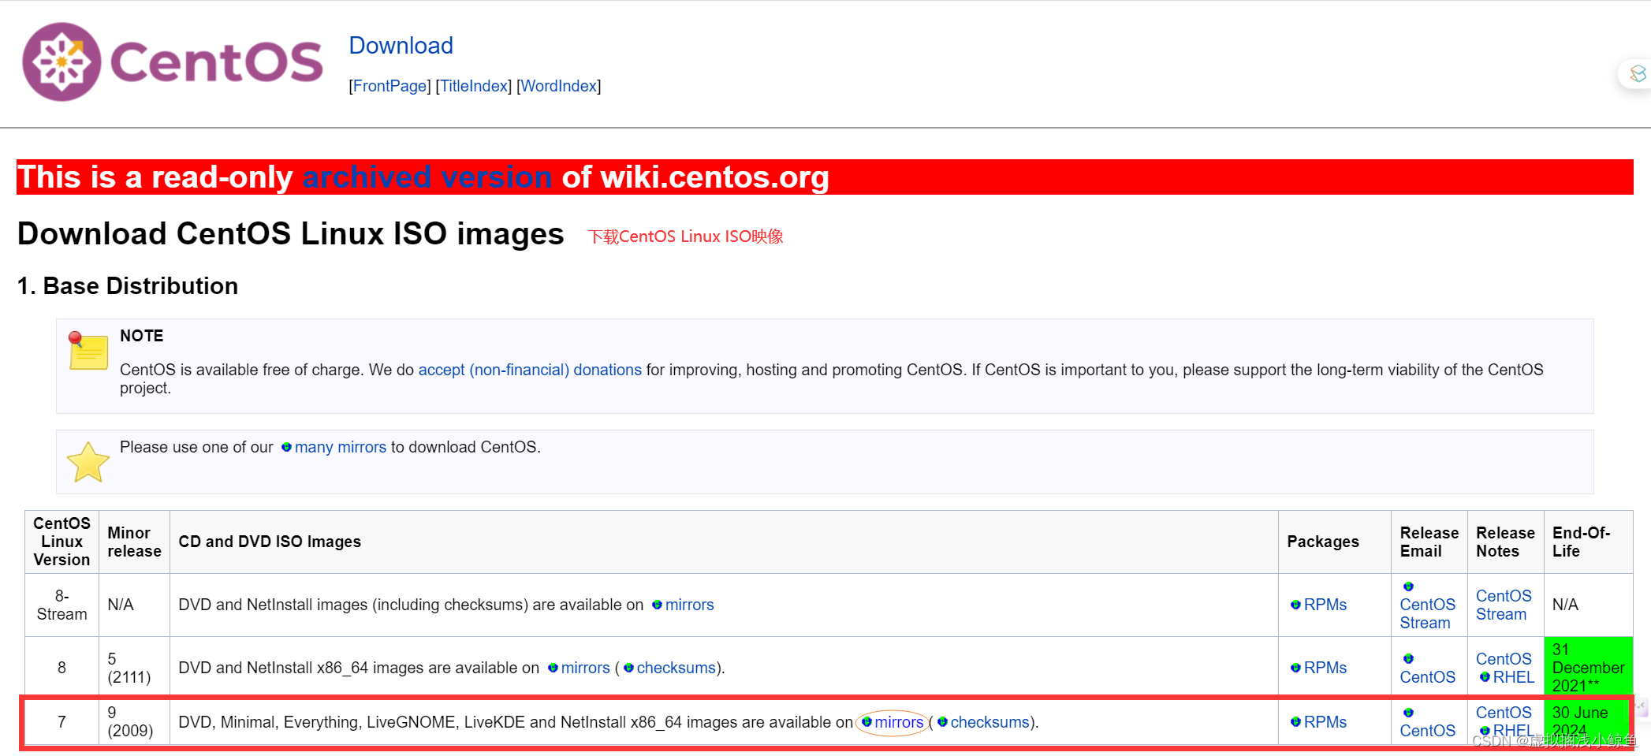Click globe icon above CentOS 8 email link
This screenshot has width=1651, height=756.
tap(1408, 658)
